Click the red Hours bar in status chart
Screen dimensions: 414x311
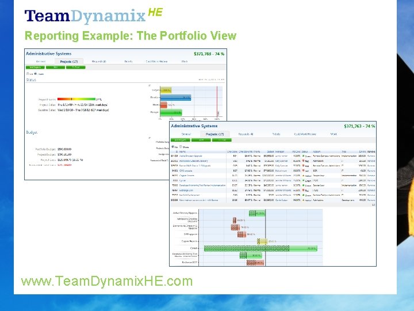(x=163, y=105)
